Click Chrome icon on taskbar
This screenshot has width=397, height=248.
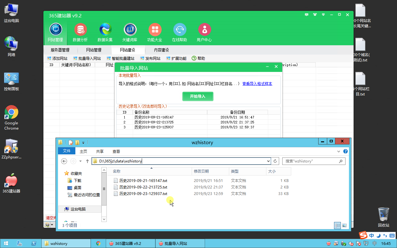pyautogui.click(x=98, y=243)
